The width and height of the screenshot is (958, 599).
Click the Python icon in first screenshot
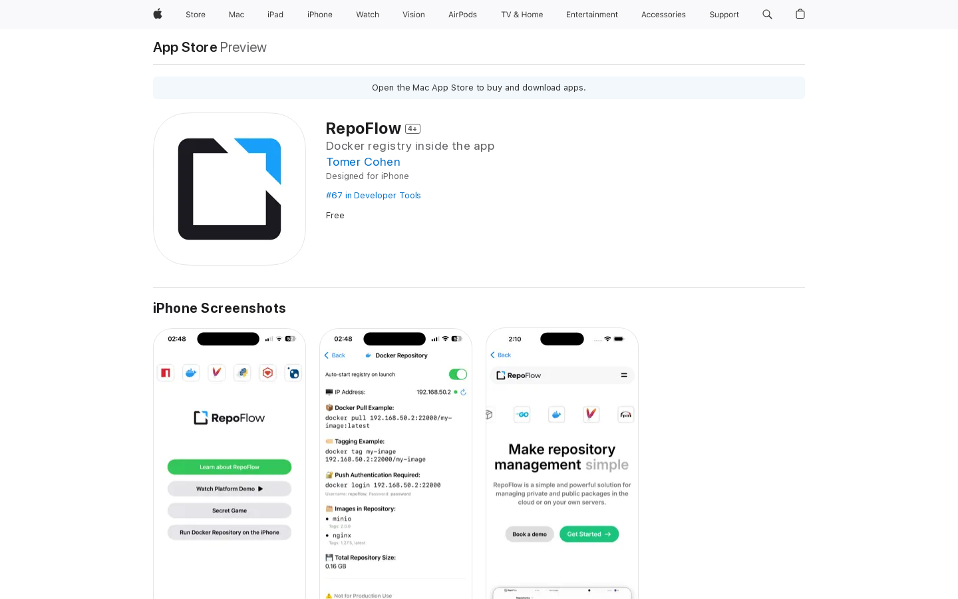(x=242, y=373)
